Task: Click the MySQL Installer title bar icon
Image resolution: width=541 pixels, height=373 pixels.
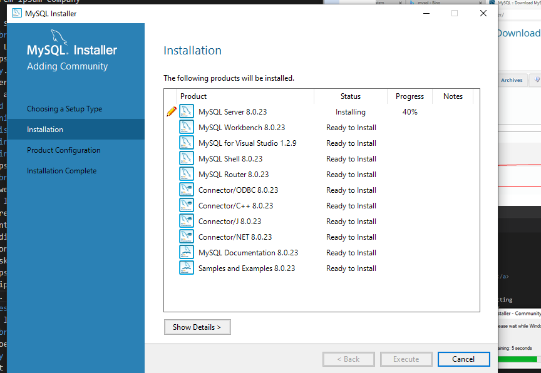Action: pos(16,13)
